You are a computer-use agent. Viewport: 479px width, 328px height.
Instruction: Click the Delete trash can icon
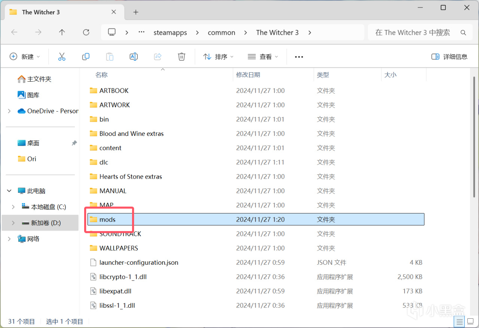(x=181, y=57)
